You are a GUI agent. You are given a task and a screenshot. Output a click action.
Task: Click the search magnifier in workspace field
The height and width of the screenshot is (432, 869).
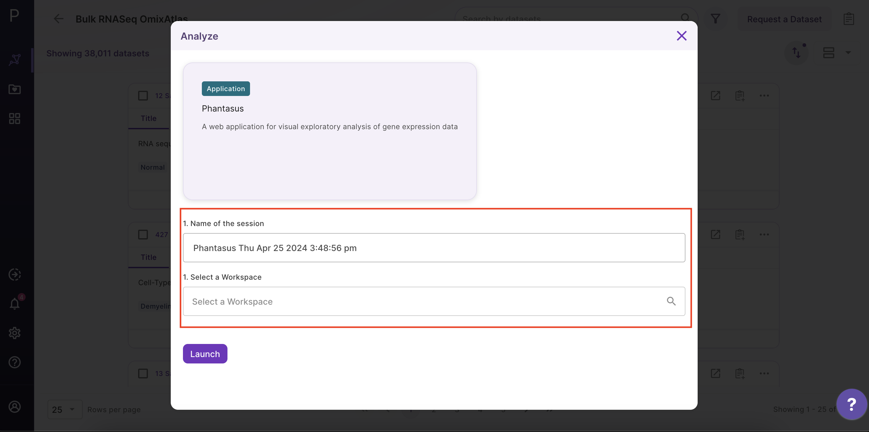[x=671, y=301]
